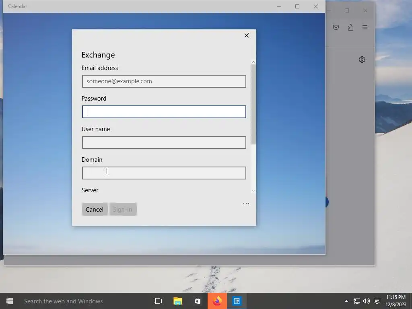Click the Sign-in button
Viewport: 412px width, 309px height.
(x=123, y=209)
